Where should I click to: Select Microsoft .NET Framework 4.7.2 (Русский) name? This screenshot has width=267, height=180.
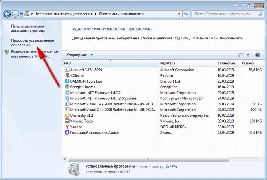pos(104,98)
